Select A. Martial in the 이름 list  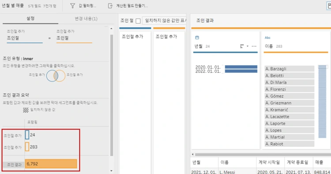[290, 137]
